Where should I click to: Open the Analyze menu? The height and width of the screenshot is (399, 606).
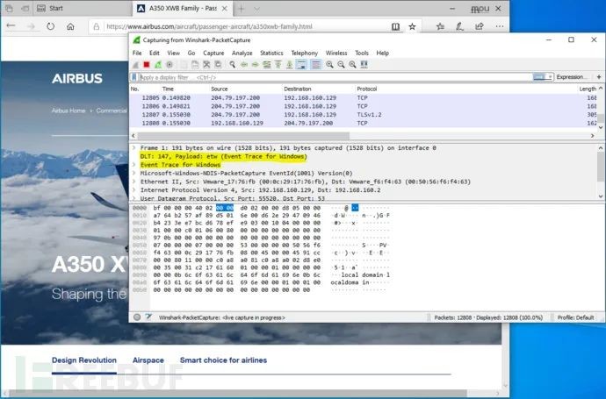242,53
